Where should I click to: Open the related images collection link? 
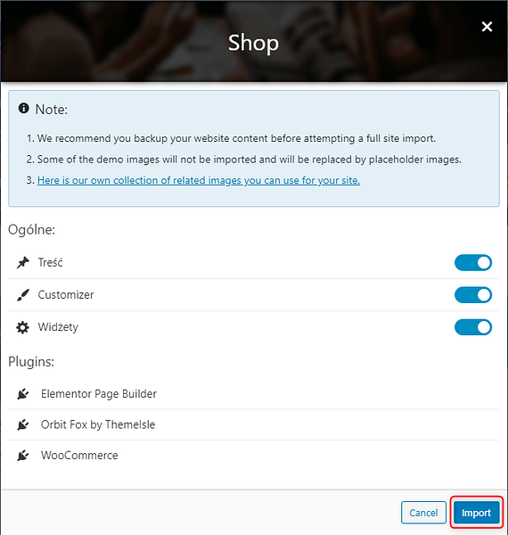(x=199, y=180)
